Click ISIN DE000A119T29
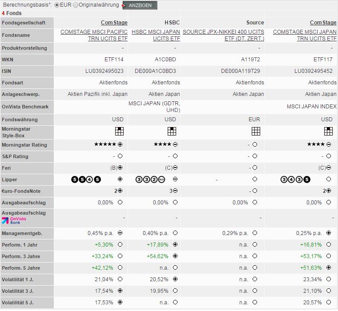This screenshot has width=338, height=311. click(x=241, y=71)
